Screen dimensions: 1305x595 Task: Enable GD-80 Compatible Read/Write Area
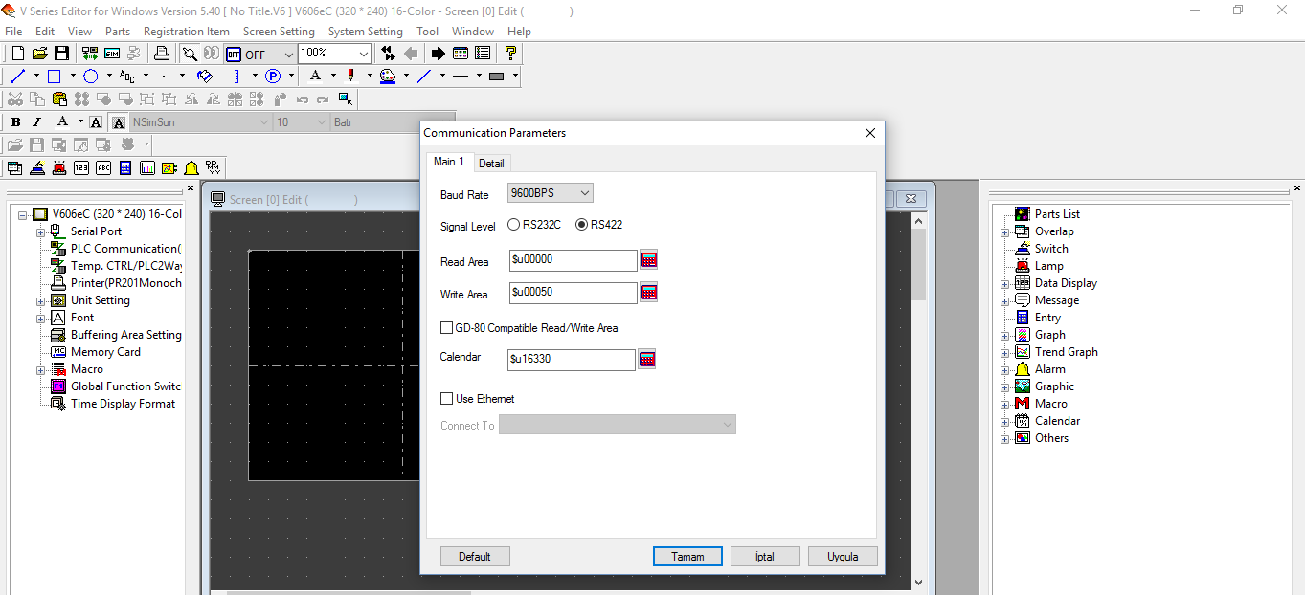[447, 328]
